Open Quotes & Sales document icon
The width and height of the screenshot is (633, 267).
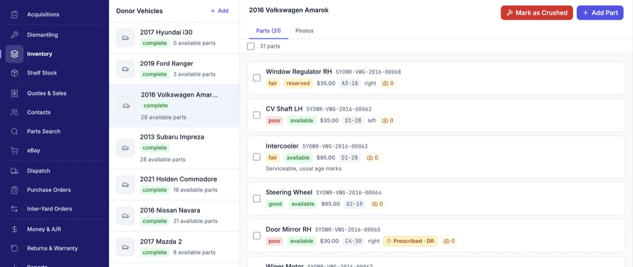(x=14, y=93)
